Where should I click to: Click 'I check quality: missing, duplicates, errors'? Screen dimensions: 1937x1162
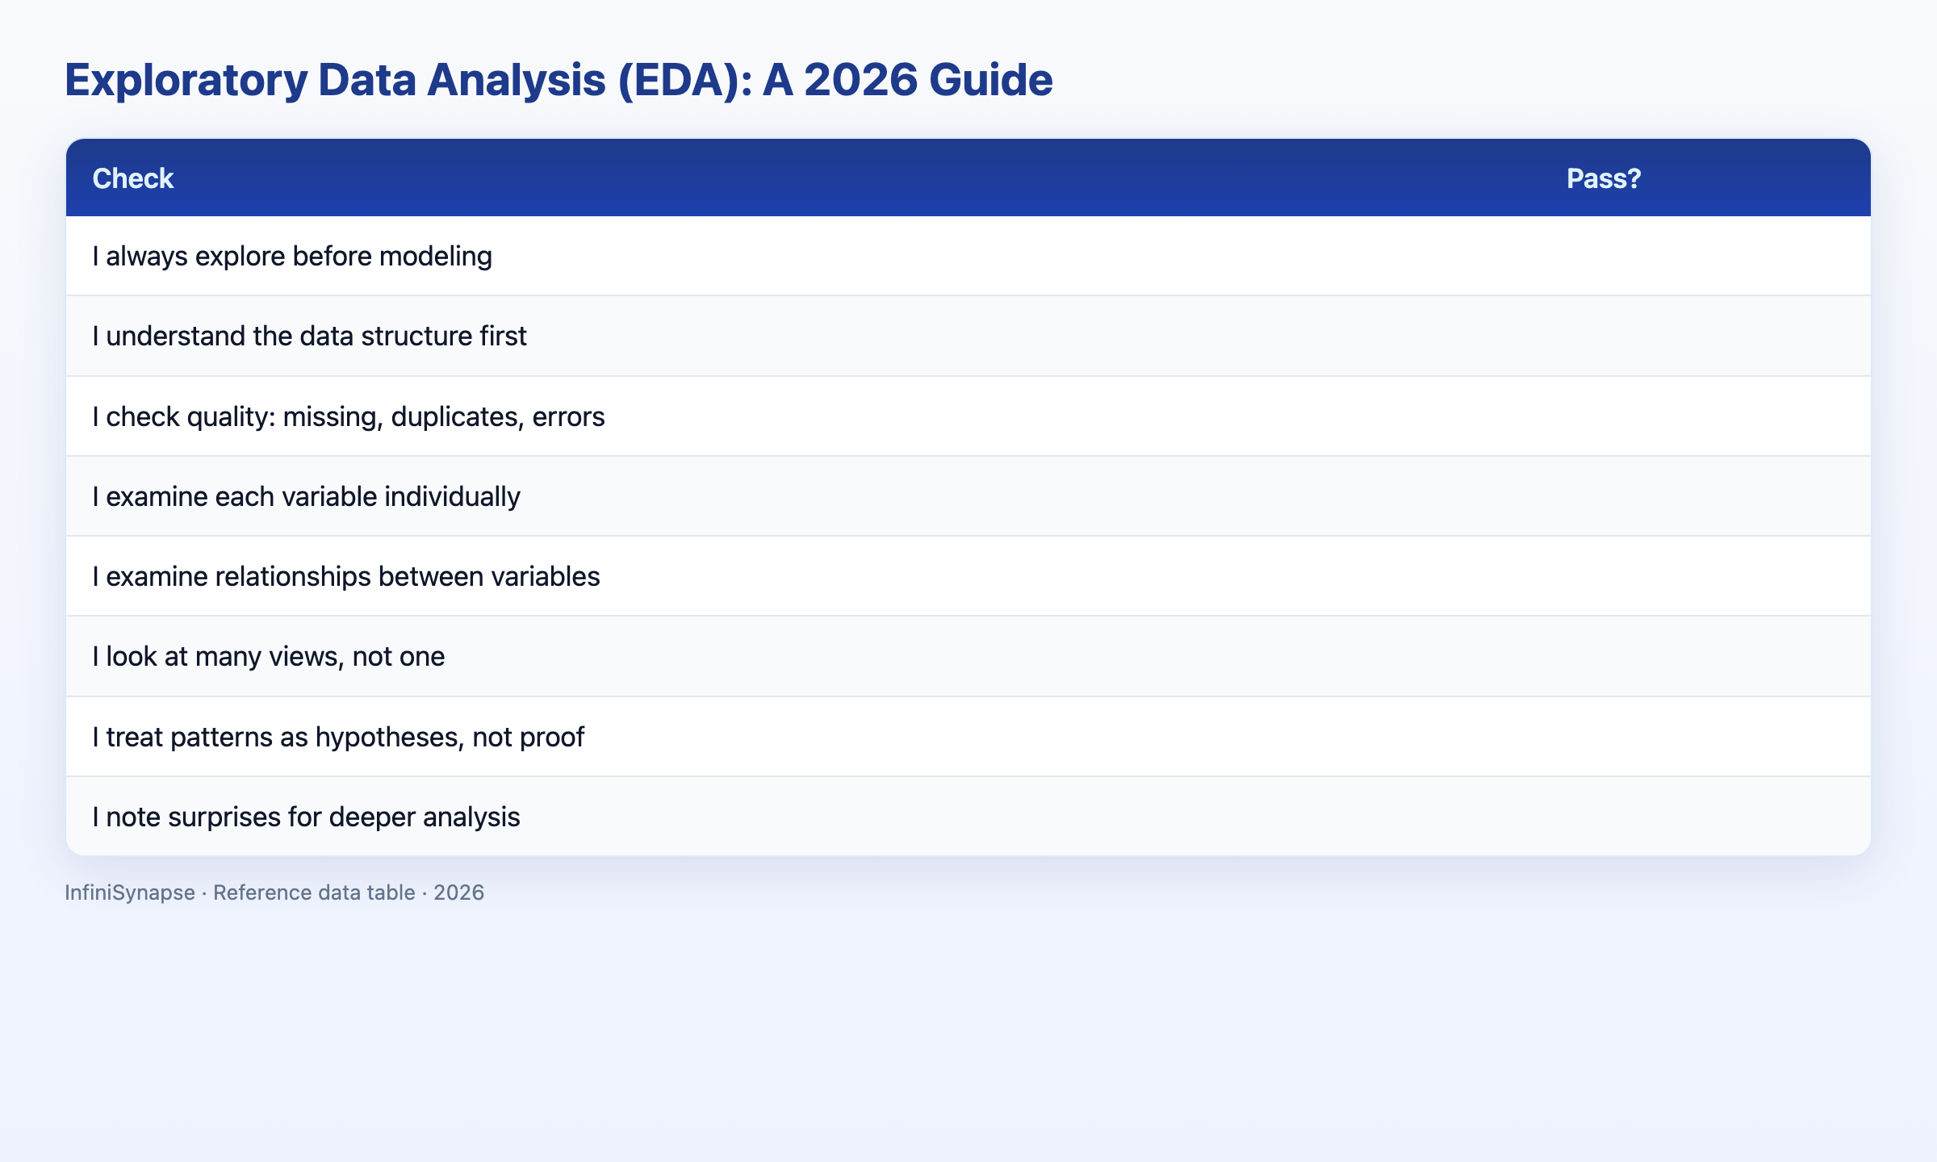point(349,416)
